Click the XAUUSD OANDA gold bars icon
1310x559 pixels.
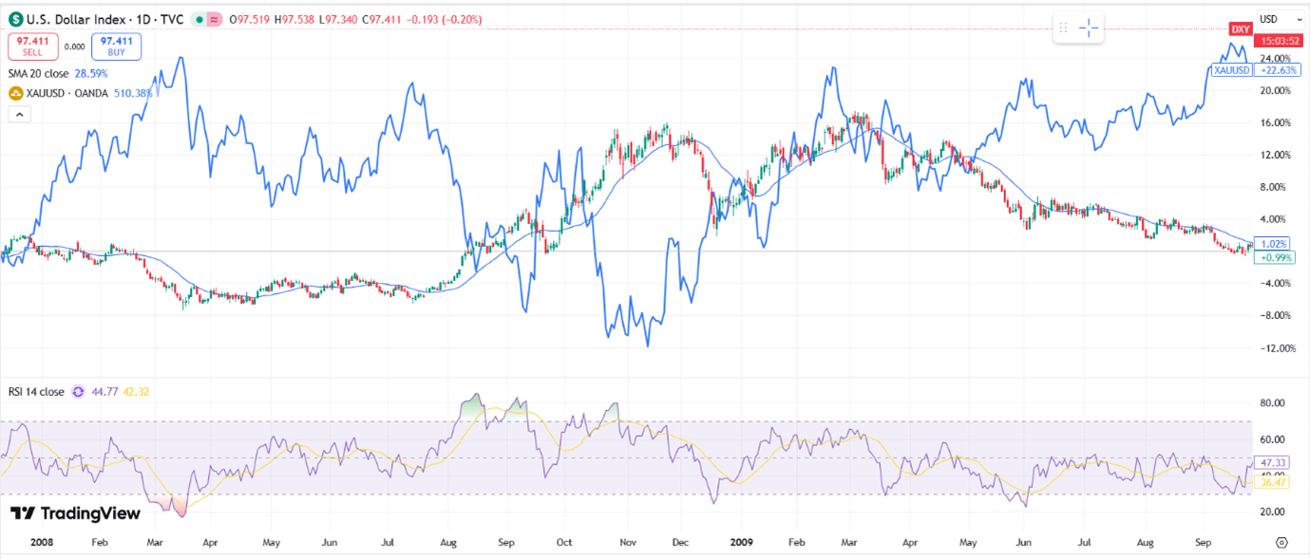click(16, 93)
